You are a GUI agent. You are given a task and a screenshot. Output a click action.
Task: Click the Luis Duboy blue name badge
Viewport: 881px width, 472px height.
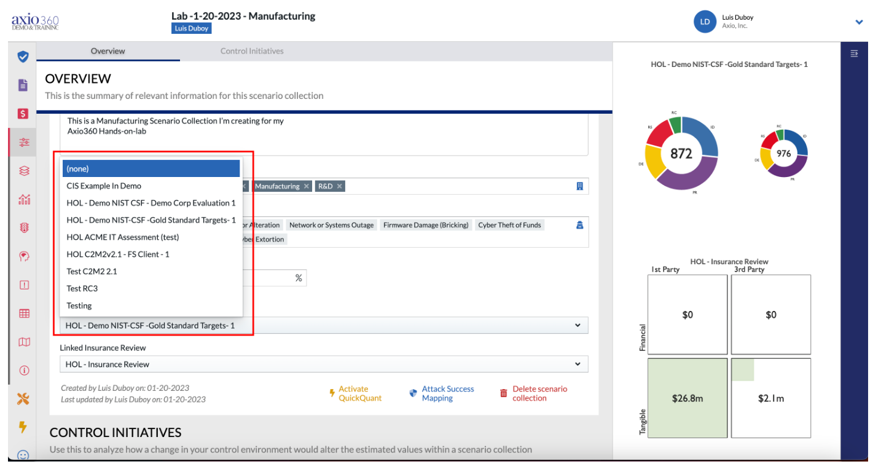(x=191, y=28)
